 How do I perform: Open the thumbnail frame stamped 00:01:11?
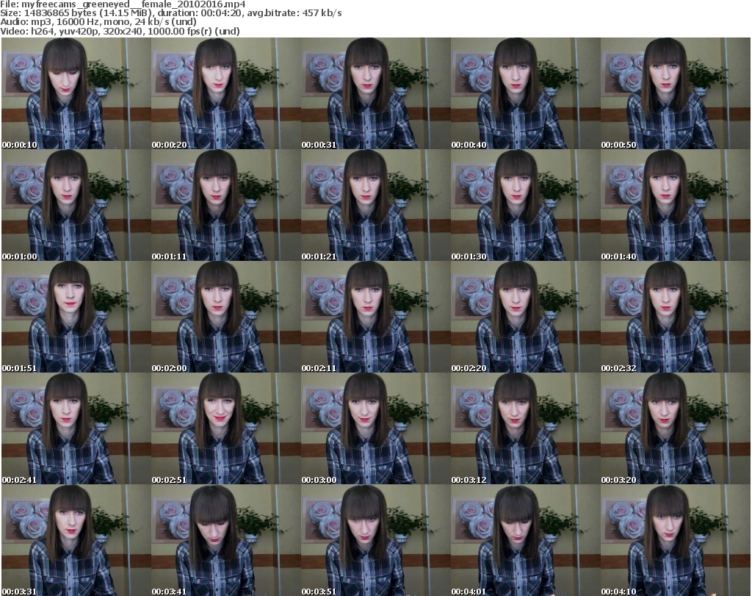[x=226, y=205]
